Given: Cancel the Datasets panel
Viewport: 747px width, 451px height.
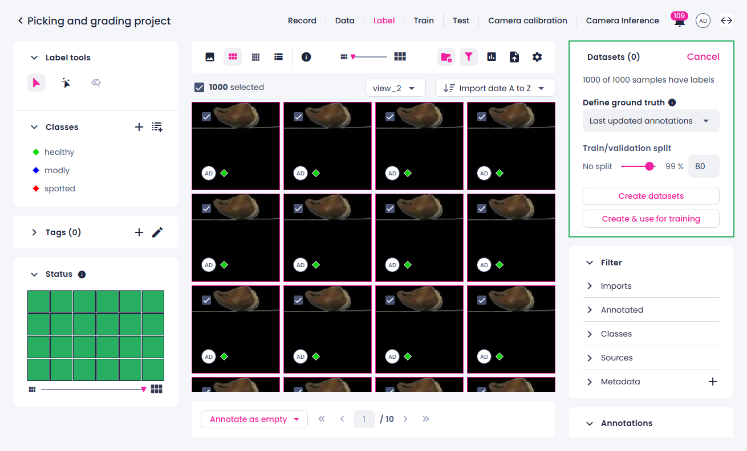Looking at the screenshot, I should [x=703, y=56].
